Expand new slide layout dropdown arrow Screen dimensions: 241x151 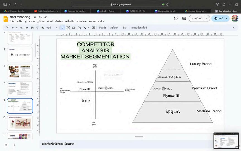(16, 28)
